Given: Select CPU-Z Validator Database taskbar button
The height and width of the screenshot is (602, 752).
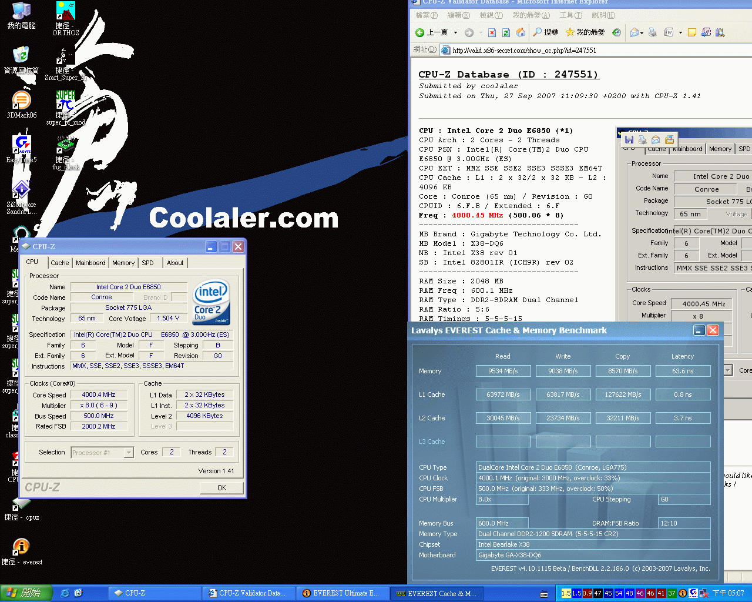Looking at the screenshot, I should click(249, 593).
